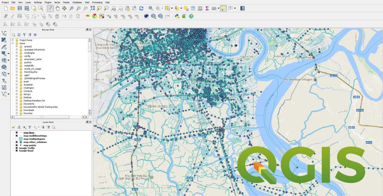Open the Processing menu

pyautogui.click(x=97, y=2)
